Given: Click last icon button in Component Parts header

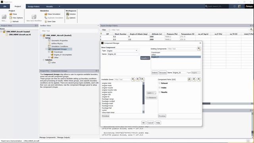Looking at the screenshot, I should 199,79.
